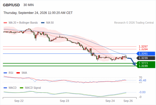This screenshot has width=156, height=105.
Task: Select the blue 1.3261 pivot price tag
Action: (146, 54)
